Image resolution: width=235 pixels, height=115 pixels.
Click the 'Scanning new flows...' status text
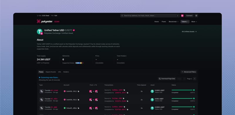[50, 77]
